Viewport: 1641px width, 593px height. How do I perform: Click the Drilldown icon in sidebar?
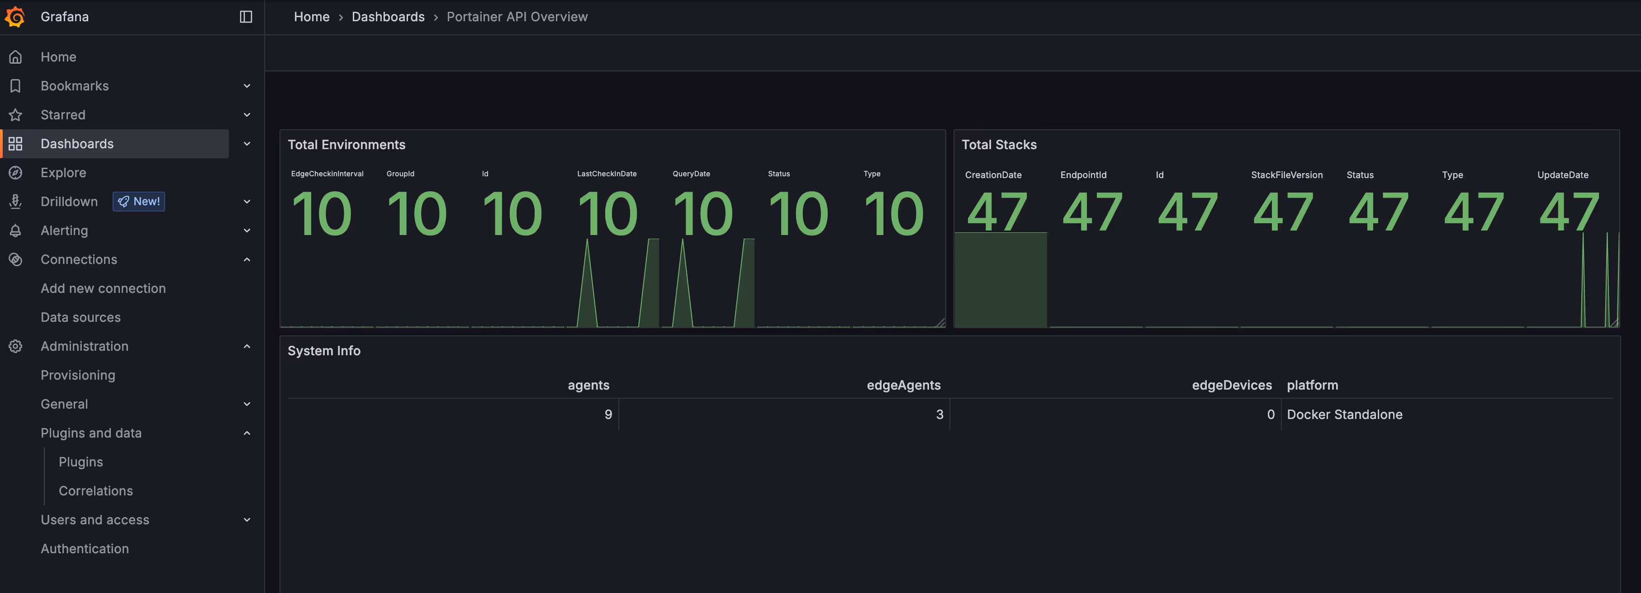(15, 202)
